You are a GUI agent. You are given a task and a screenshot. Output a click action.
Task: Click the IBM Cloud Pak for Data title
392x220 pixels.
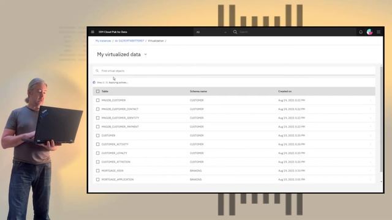tap(113, 32)
